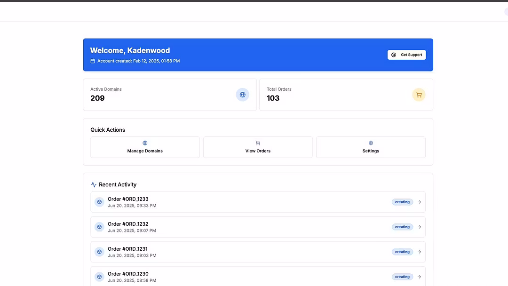Click the package icon beside Order #ORD_1230
Viewport: 508px width, 286px height.
[99, 277]
